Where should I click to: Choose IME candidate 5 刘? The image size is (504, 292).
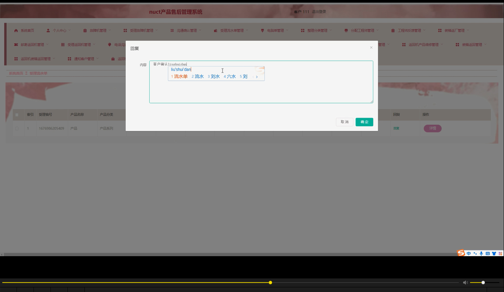(244, 77)
